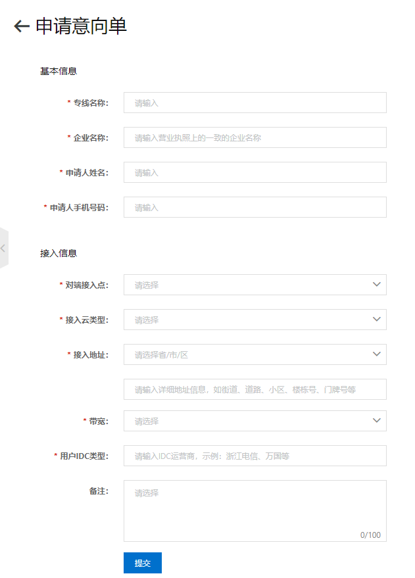Click the 申请人手机号码 label
415x578 pixels.
(79, 208)
